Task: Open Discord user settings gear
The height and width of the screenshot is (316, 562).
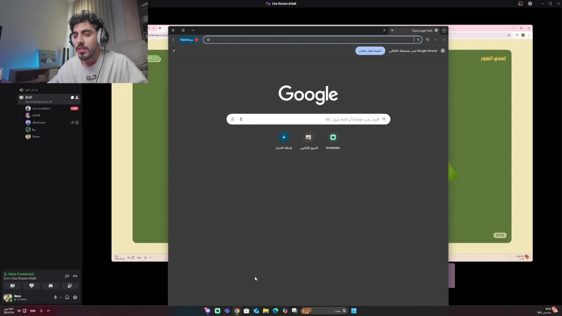Action: [75, 297]
